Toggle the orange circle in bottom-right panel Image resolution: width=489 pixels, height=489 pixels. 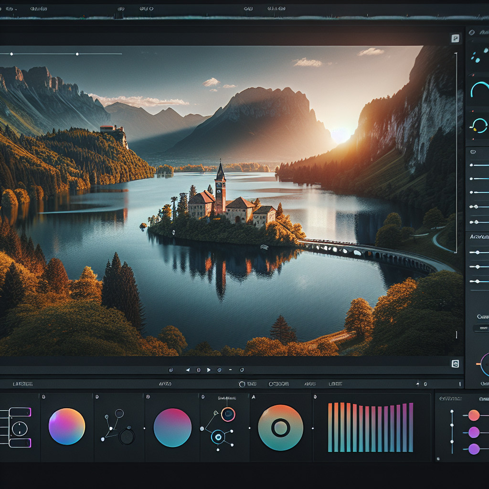tap(474, 415)
